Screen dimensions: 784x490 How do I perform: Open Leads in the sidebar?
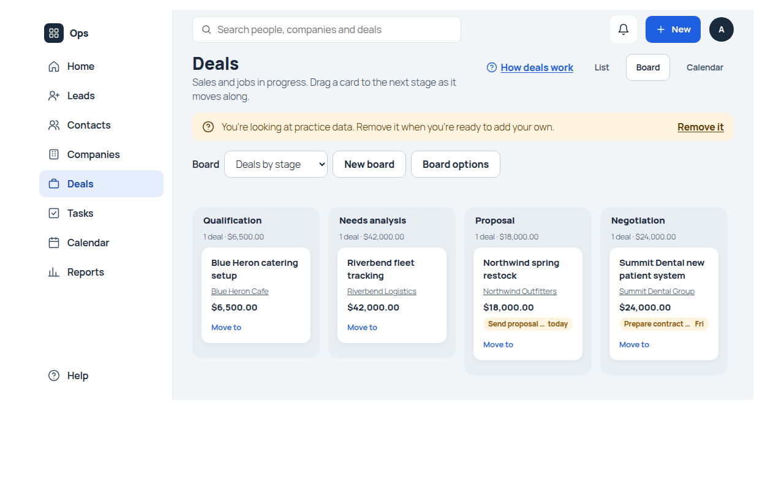(101, 96)
